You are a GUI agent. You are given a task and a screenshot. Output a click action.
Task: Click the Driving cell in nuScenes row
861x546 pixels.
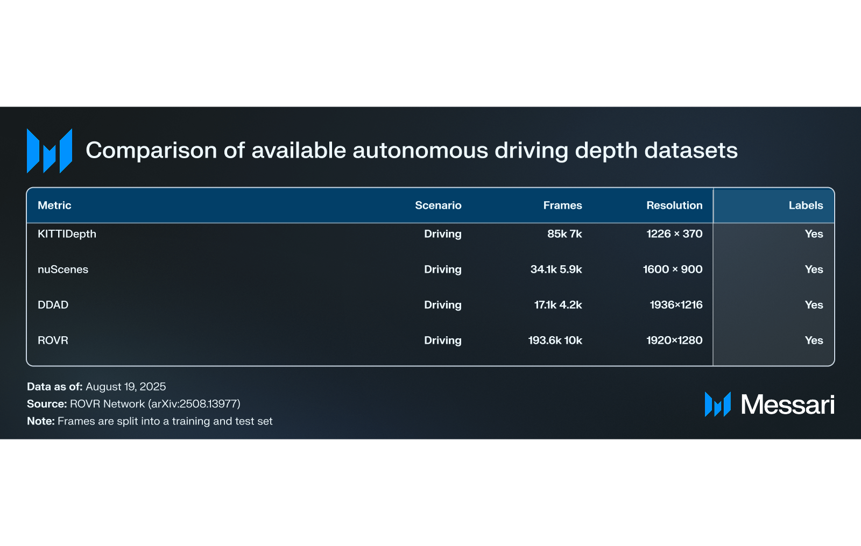442,270
